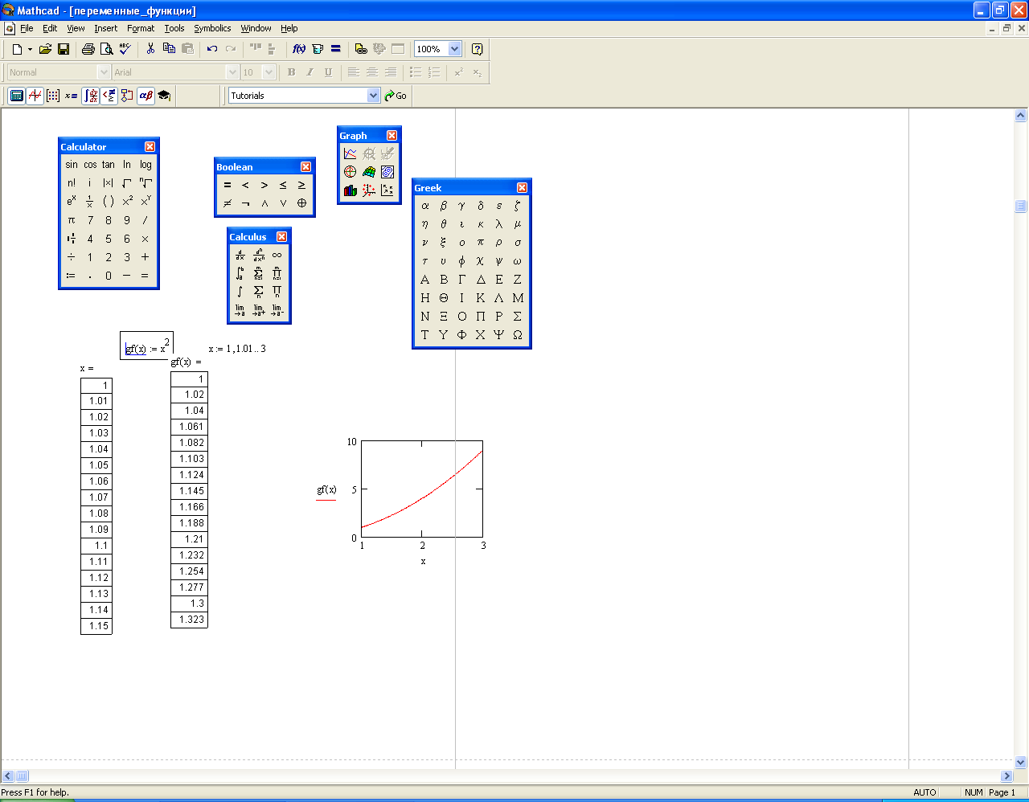Open the Tools menu
1029x802 pixels.
tap(174, 28)
